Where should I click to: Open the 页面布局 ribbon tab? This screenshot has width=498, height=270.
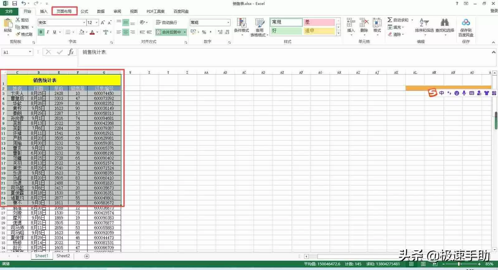tap(64, 11)
